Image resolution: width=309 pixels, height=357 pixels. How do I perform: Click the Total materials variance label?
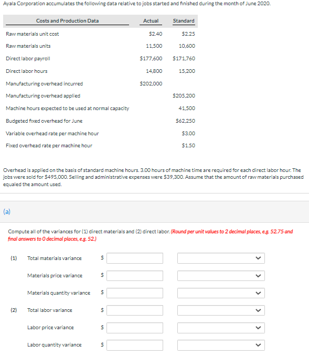pos(55,258)
